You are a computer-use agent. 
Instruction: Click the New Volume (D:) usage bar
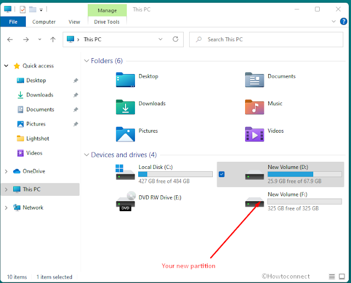[305, 174]
